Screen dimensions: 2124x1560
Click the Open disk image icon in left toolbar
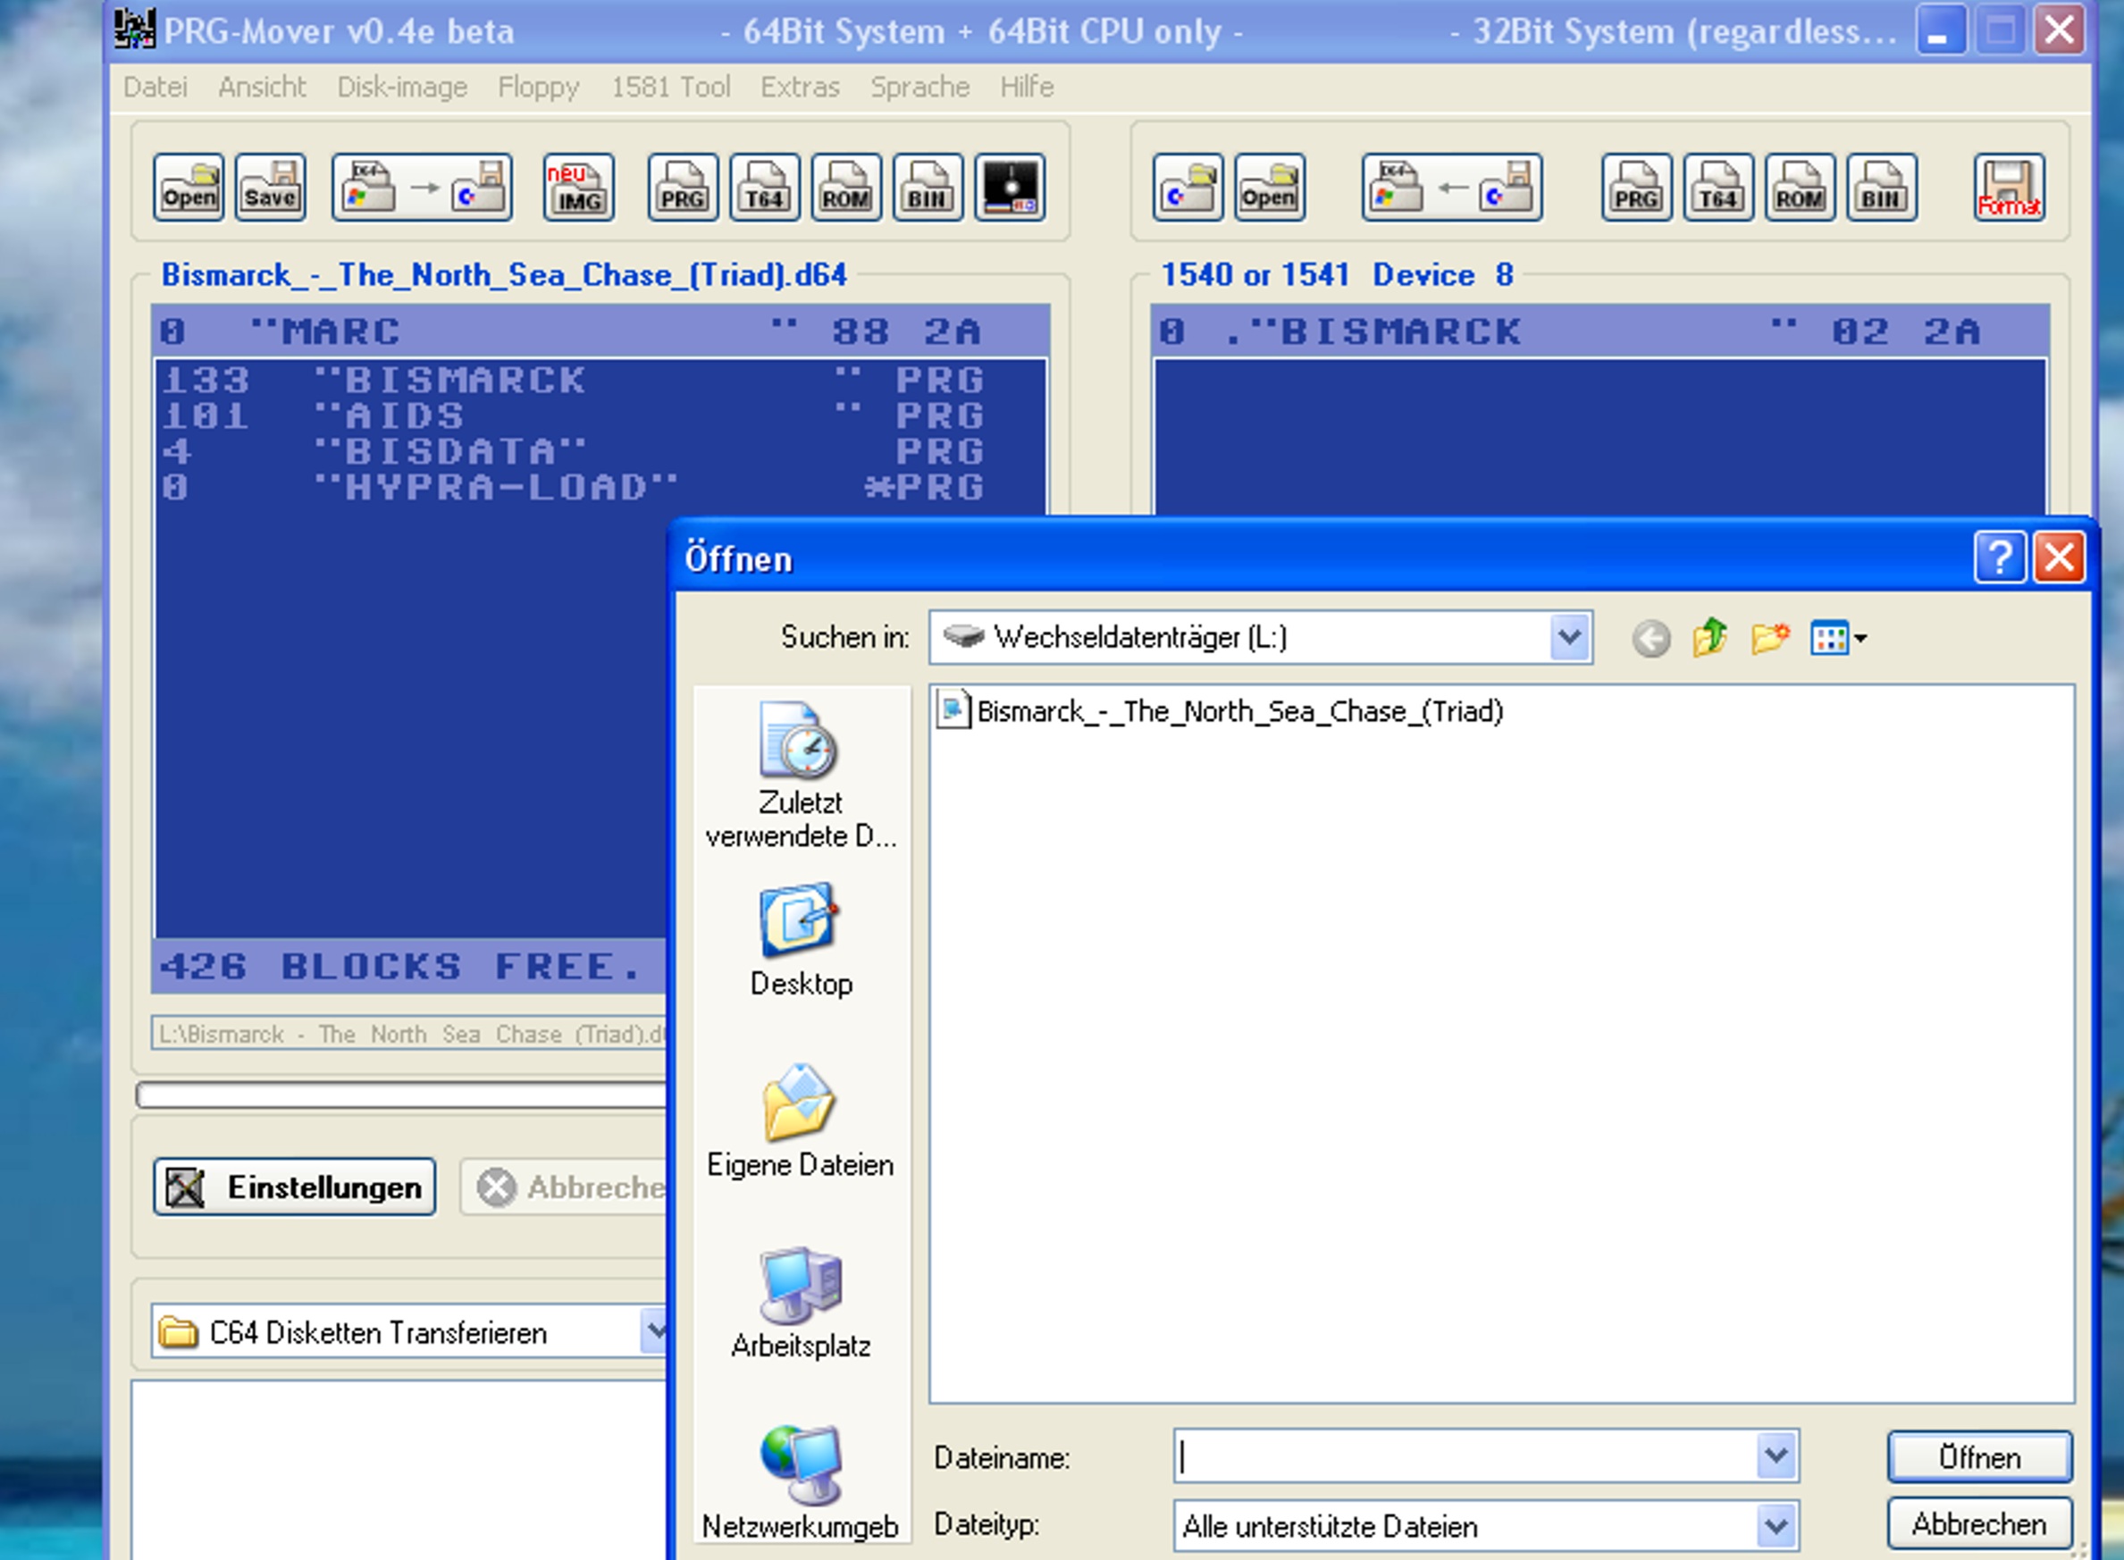(x=189, y=187)
